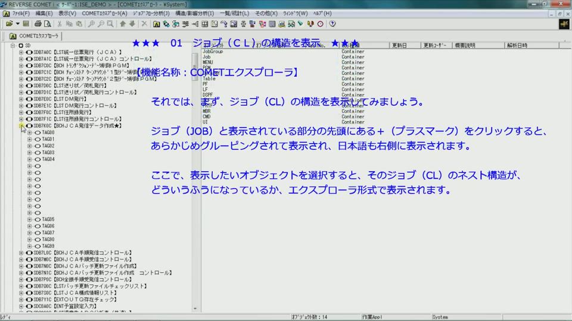Expand the TAG00 tree node
This screenshot has height=321, width=572.
pos(30,133)
